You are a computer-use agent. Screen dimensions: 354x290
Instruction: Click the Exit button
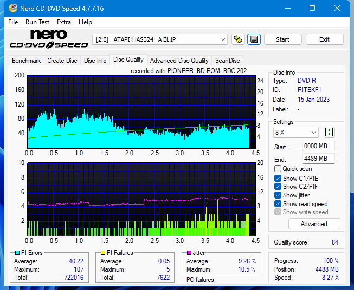(x=324, y=39)
